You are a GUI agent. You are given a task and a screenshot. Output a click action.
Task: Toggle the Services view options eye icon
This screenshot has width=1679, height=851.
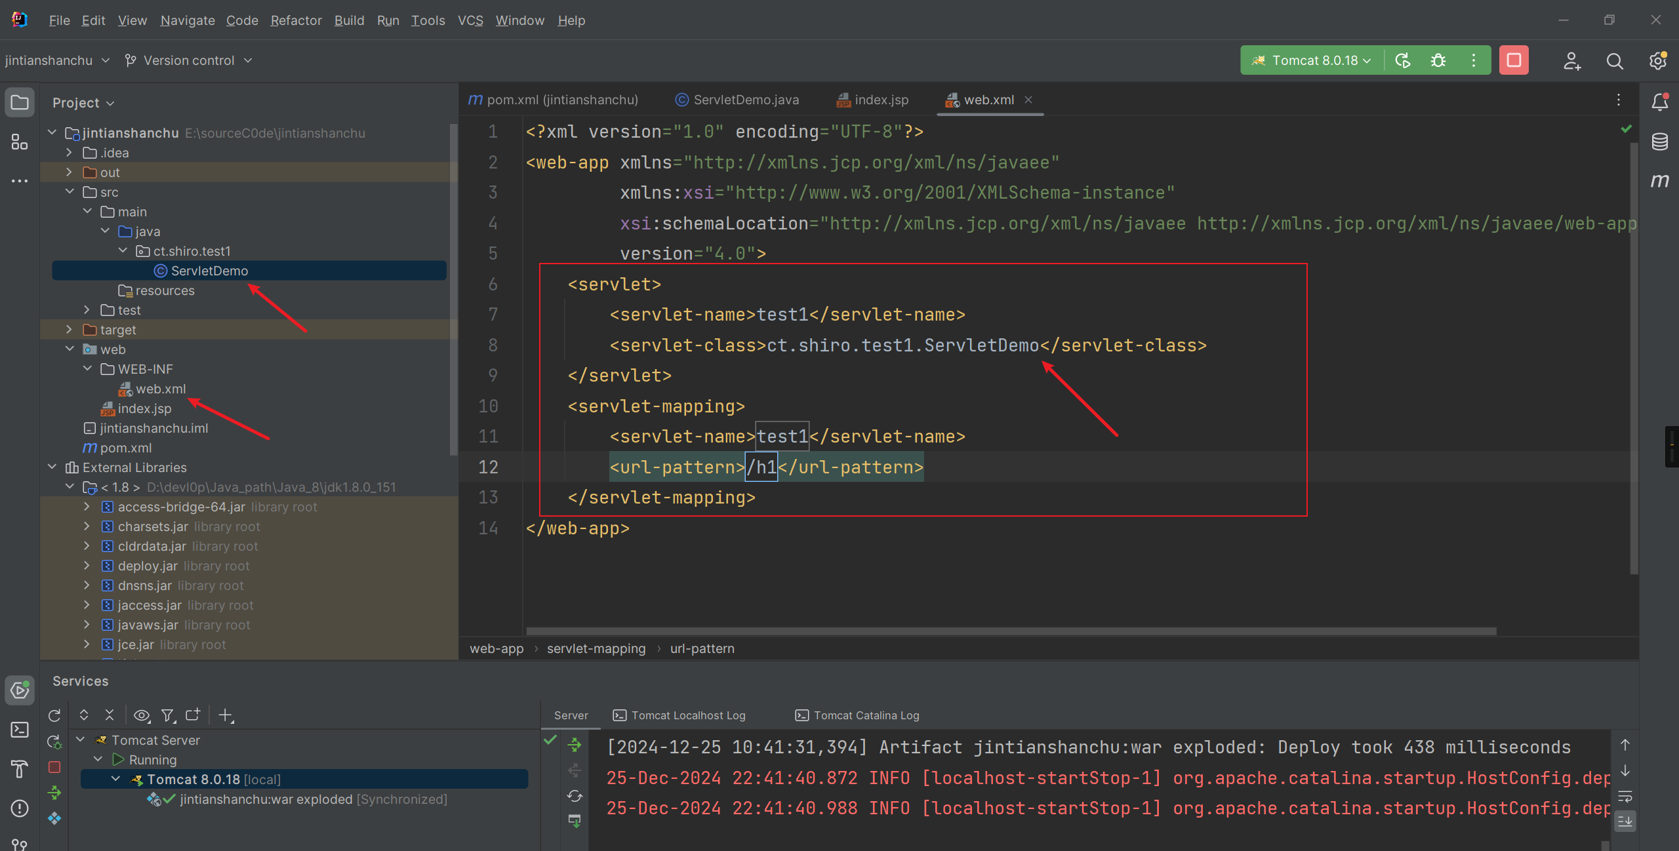pyautogui.click(x=142, y=715)
